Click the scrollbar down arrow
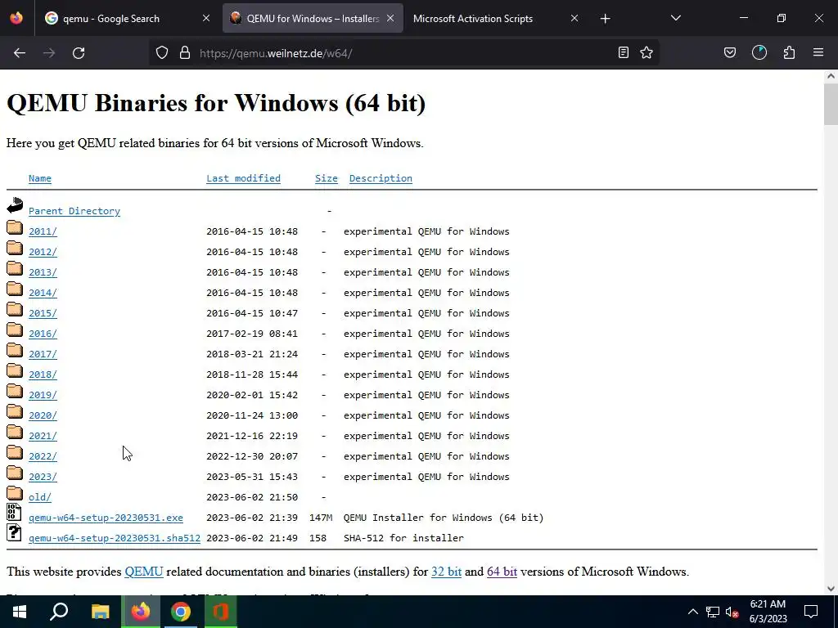 click(831, 589)
